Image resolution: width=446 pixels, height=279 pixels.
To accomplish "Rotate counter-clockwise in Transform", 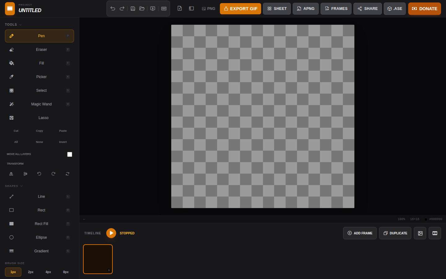I will pos(39,174).
